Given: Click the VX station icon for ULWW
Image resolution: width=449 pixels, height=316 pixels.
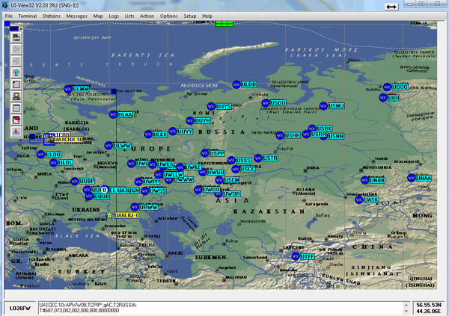Looking at the screenshot, I should click(109, 146).
